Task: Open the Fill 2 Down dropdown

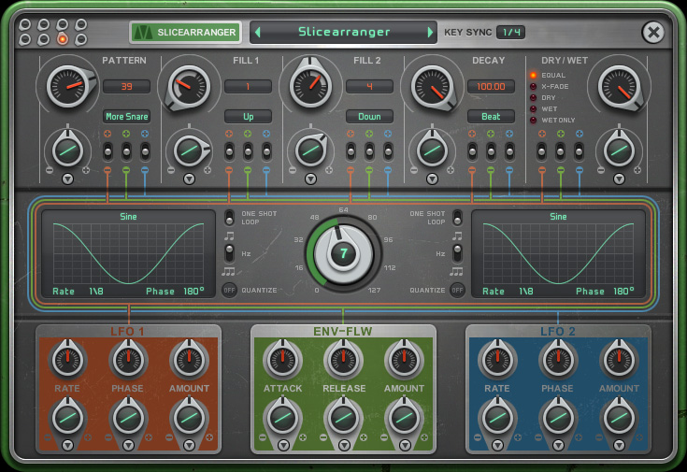Action: [369, 117]
